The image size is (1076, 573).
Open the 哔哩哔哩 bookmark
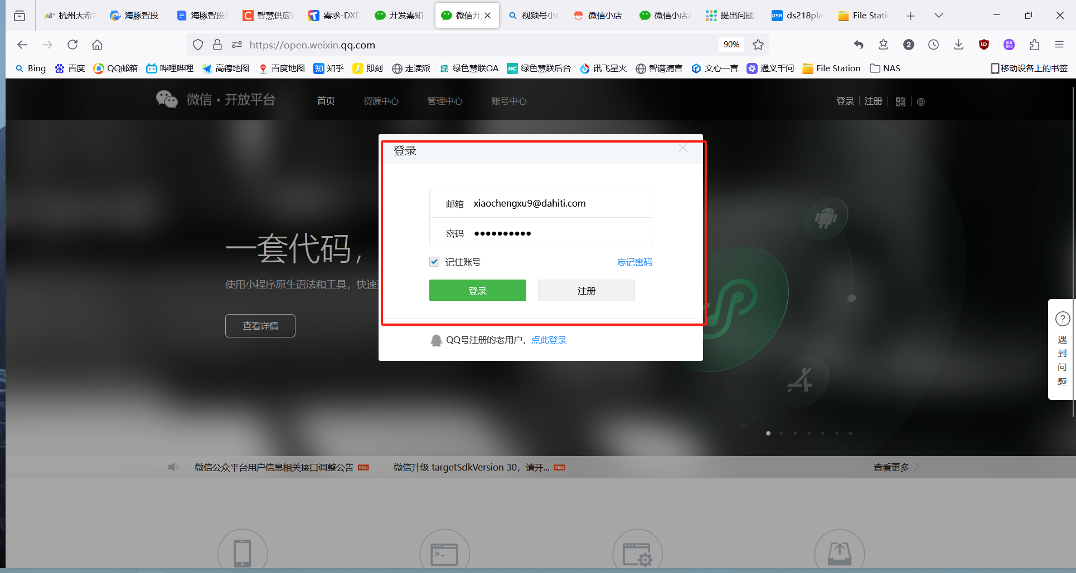[169, 68]
